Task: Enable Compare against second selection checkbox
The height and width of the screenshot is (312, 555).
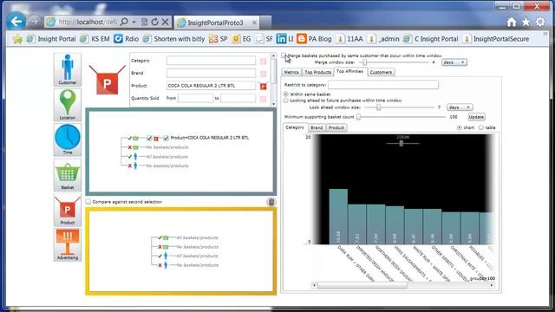Action: click(x=88, y=202)
